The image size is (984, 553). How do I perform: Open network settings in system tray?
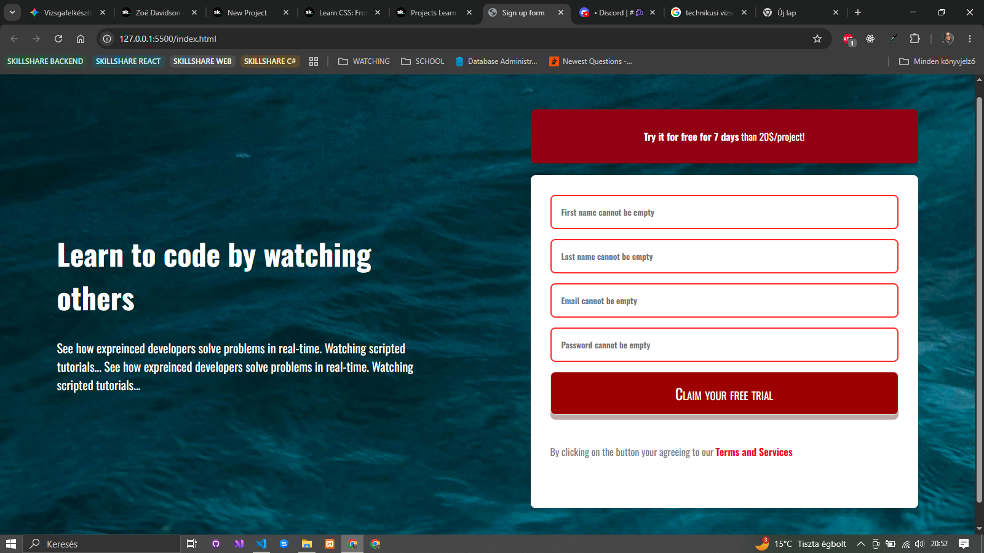click(x=906, y=544)
